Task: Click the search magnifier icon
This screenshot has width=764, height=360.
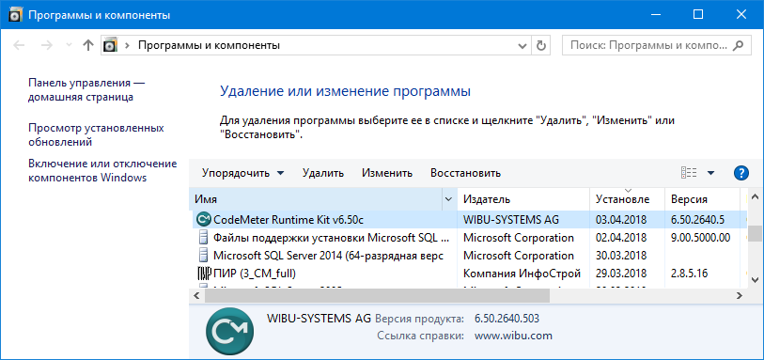Action: coord(739,46)
